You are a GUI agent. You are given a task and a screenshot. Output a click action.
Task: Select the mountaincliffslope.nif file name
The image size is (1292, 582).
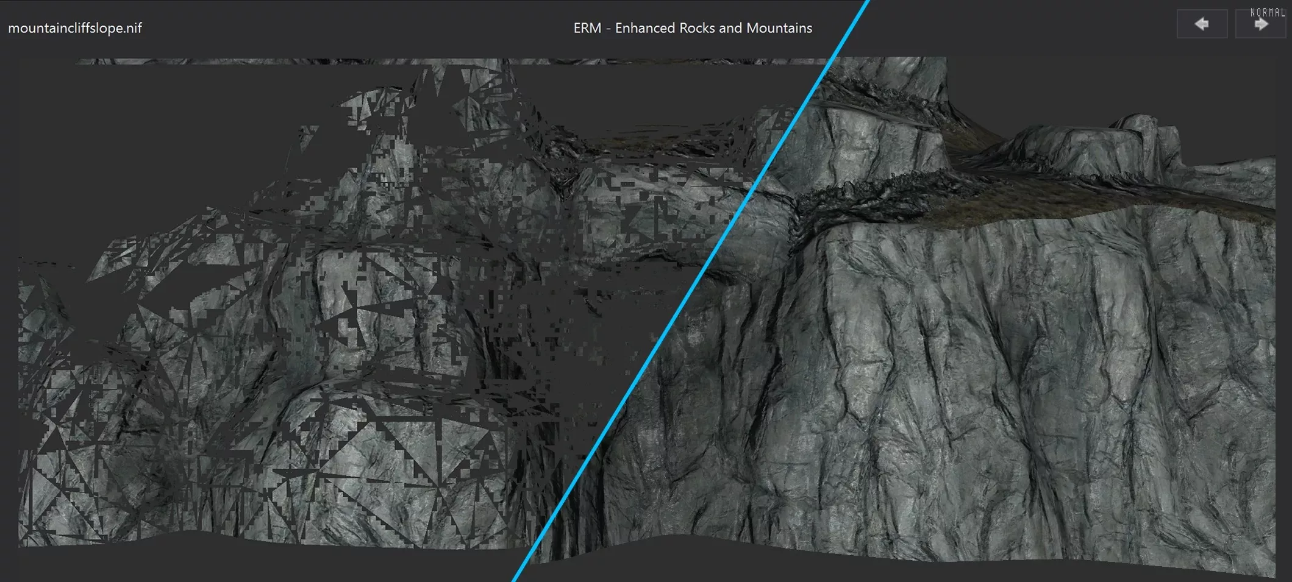point(75,28)
